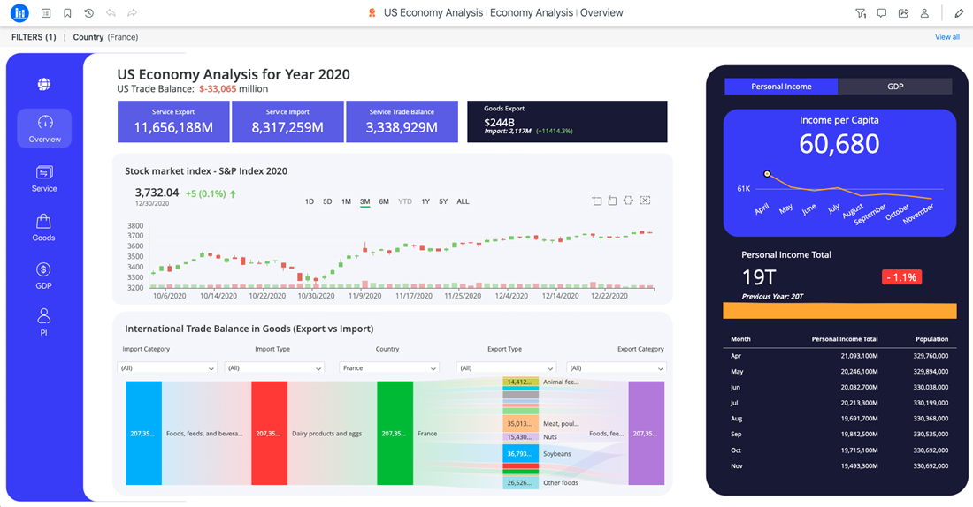Open the comments speech bubble icon

point(881,13)
